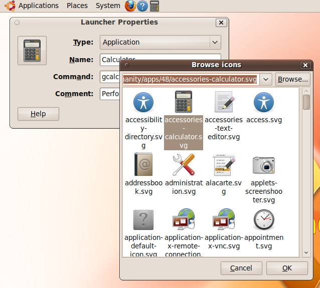Confirm with the OK button
Screen dimensions: 320x288
[x=287, y=268]
